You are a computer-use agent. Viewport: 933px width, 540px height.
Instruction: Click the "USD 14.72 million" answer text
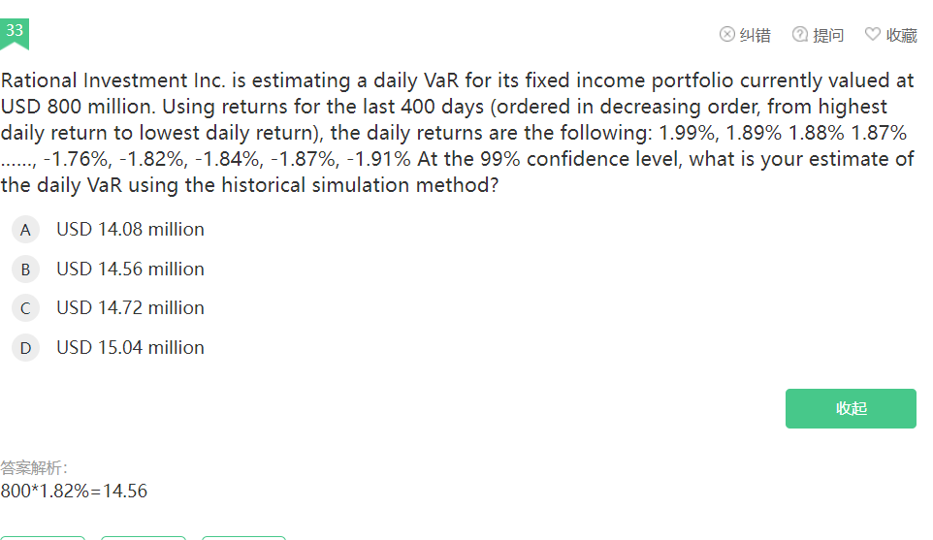click(x=130, y=308)
